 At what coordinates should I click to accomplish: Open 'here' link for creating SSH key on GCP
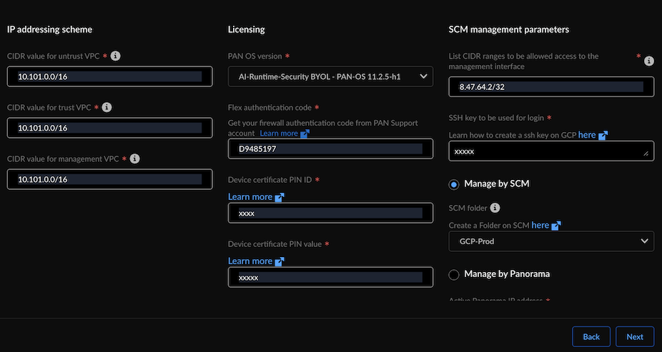587,135
